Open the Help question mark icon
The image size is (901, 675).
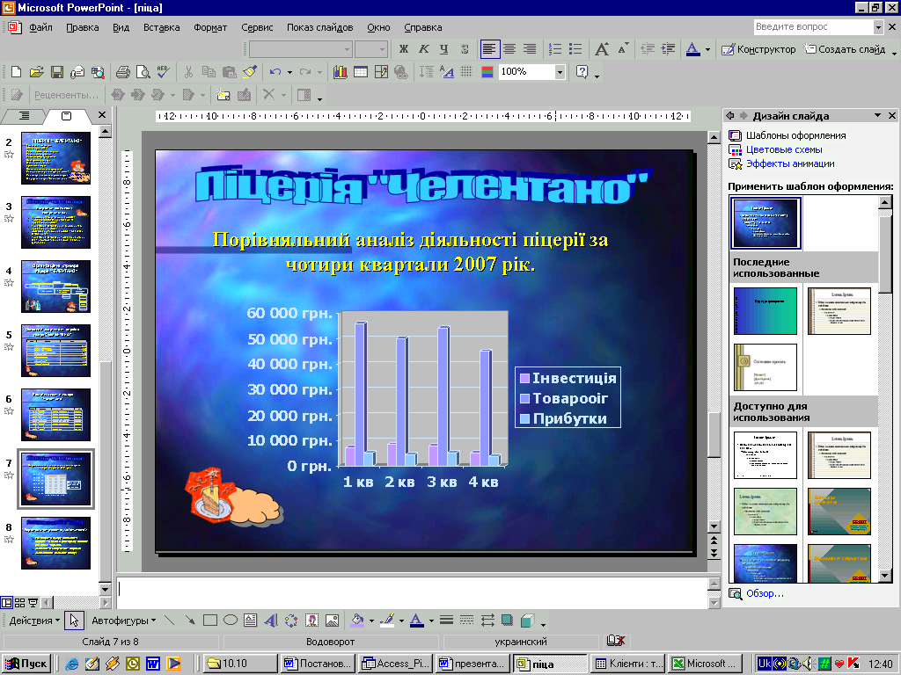point(582,72)
